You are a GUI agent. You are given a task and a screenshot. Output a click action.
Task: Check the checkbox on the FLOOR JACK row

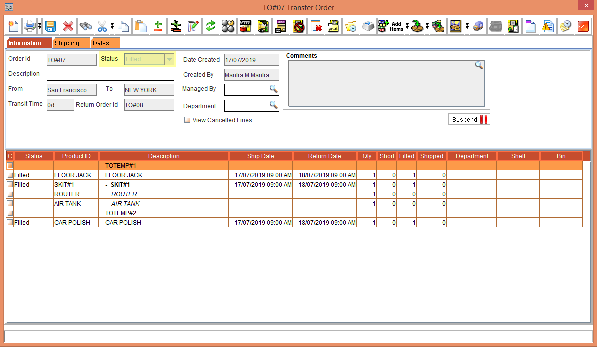pos(10,175)
